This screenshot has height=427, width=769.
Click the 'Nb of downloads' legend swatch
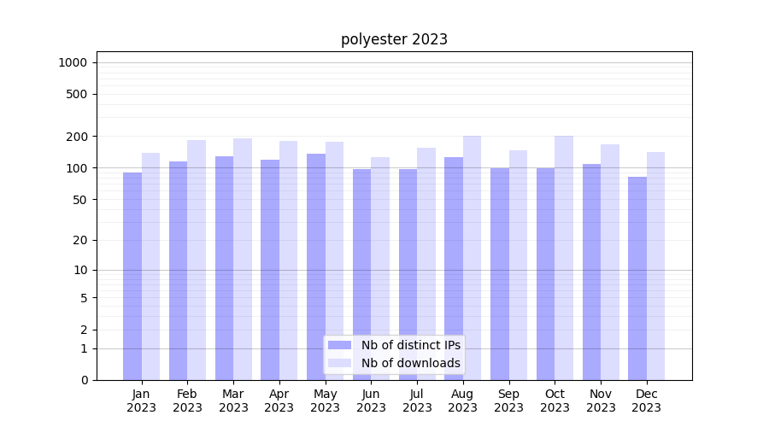pyautogui.click(x=339, y=363)
